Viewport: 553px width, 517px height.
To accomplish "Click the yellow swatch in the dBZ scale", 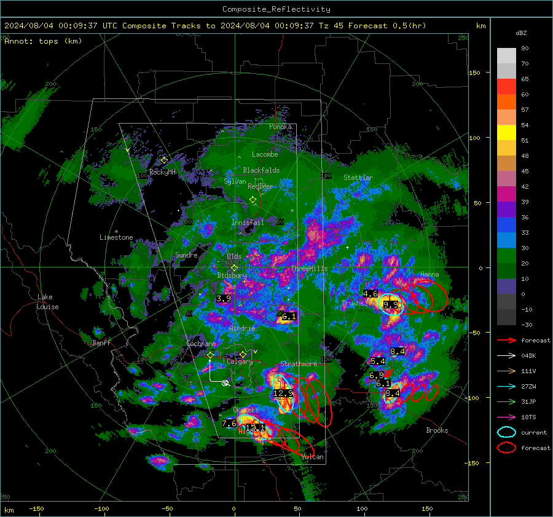I will click(x=506, y=133).
